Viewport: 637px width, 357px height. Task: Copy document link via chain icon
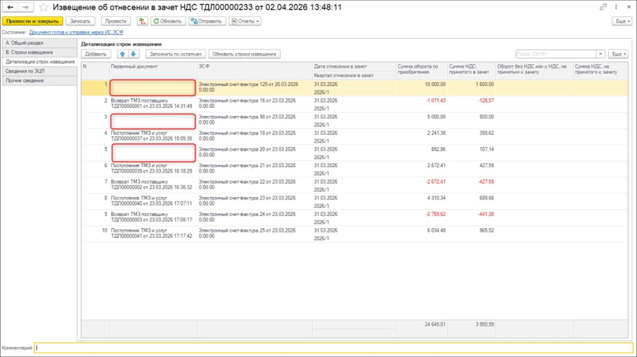[x=603, y=7]
